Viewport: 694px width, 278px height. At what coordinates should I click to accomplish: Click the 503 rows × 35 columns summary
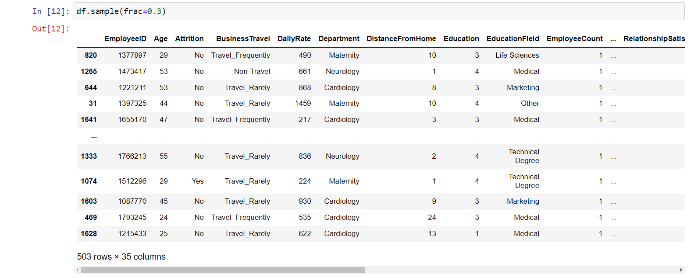[x=121, y=257]
